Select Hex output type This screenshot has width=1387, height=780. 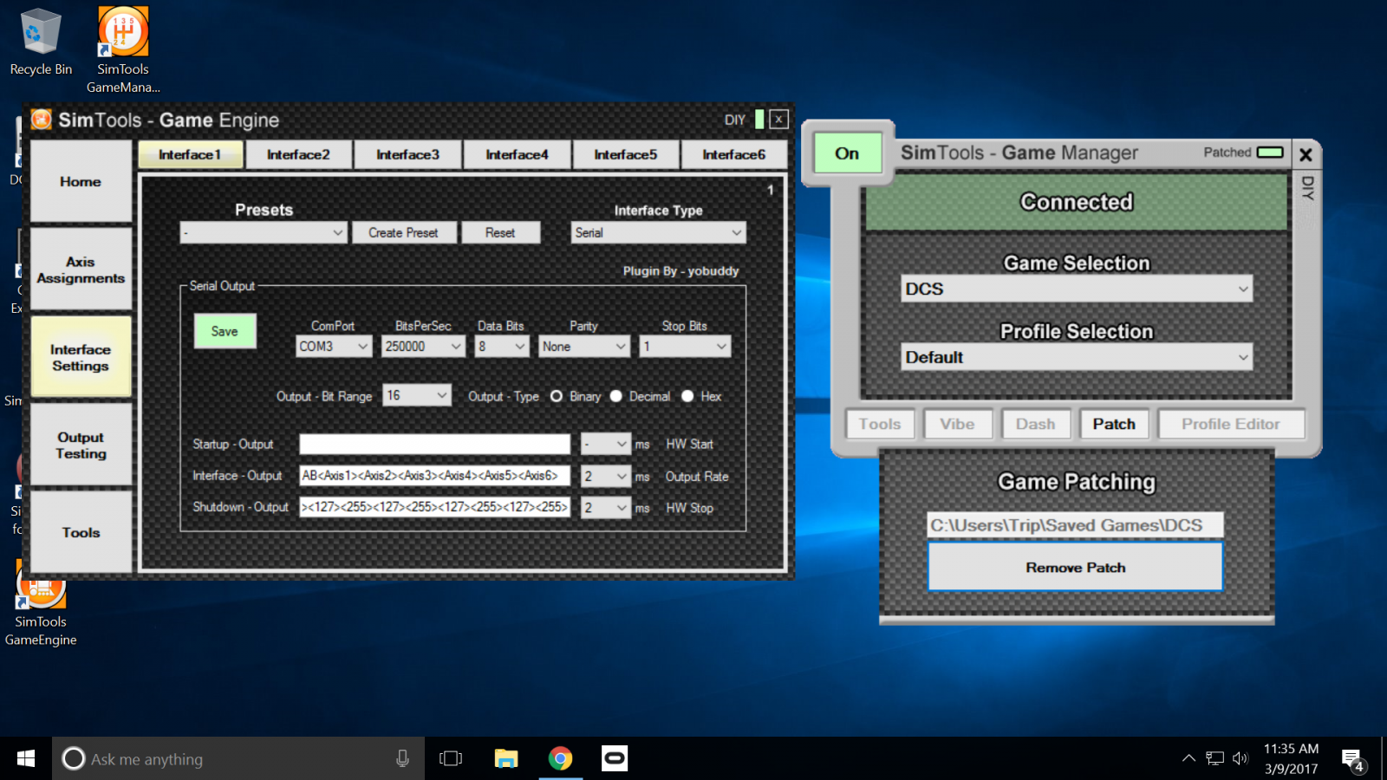coord(687,396)
